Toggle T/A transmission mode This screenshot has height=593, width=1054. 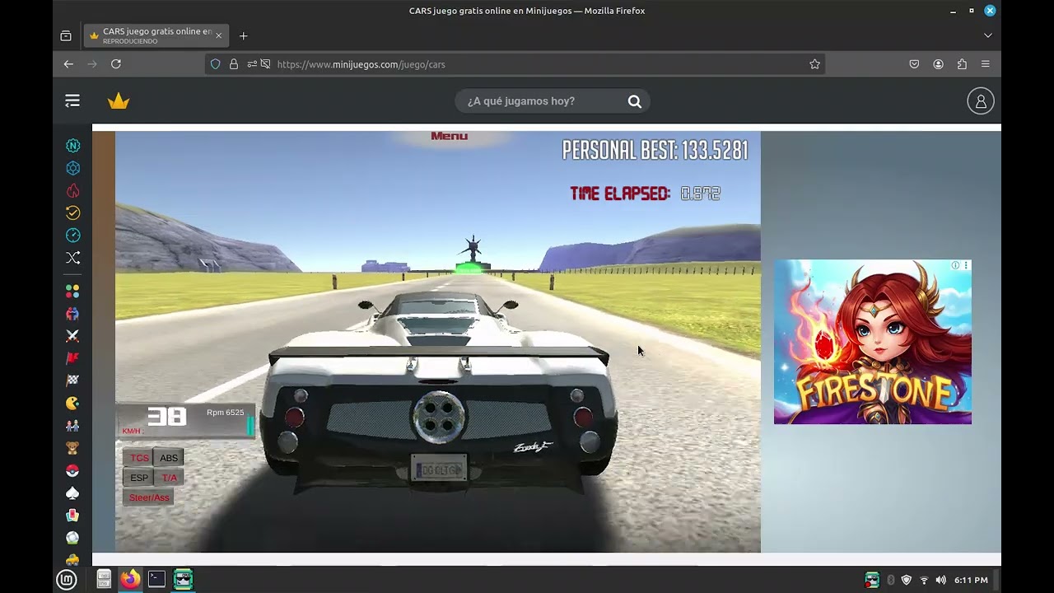[169, 478]
